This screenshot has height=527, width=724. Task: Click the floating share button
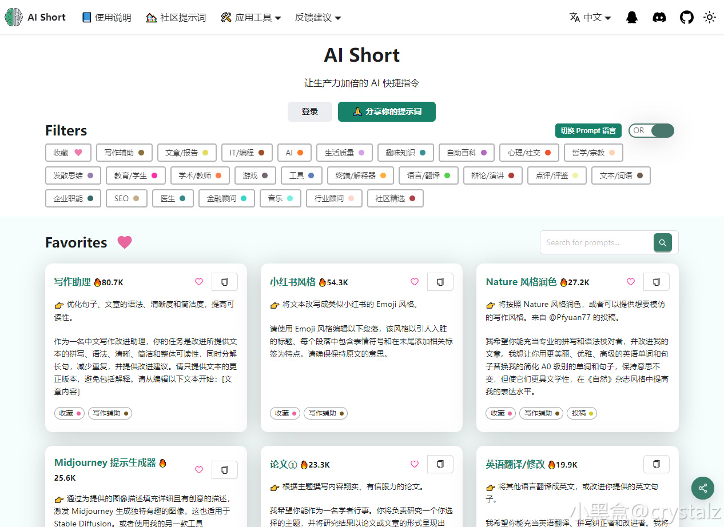[x=703, y=488]
